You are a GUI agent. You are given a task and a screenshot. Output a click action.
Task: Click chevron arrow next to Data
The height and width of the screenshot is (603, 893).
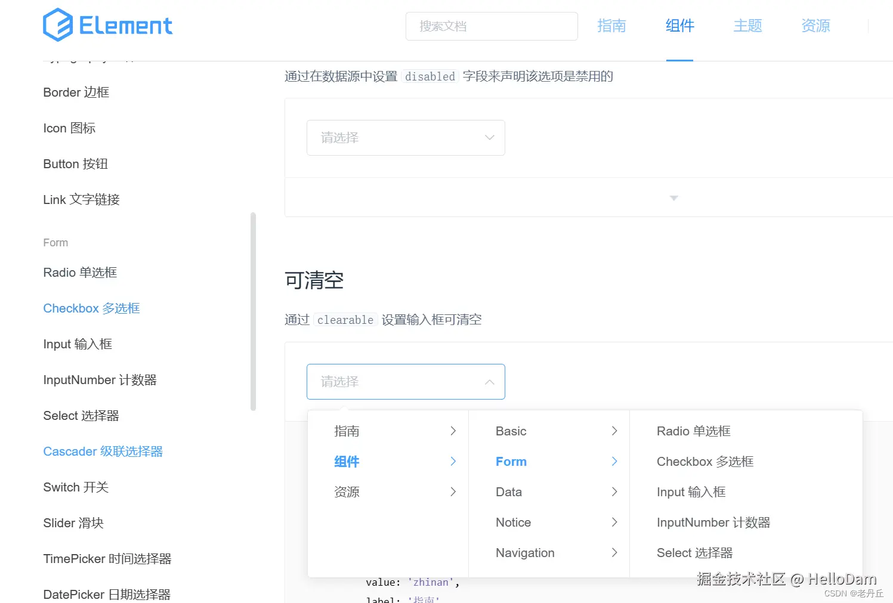click(x=614, y=492)
